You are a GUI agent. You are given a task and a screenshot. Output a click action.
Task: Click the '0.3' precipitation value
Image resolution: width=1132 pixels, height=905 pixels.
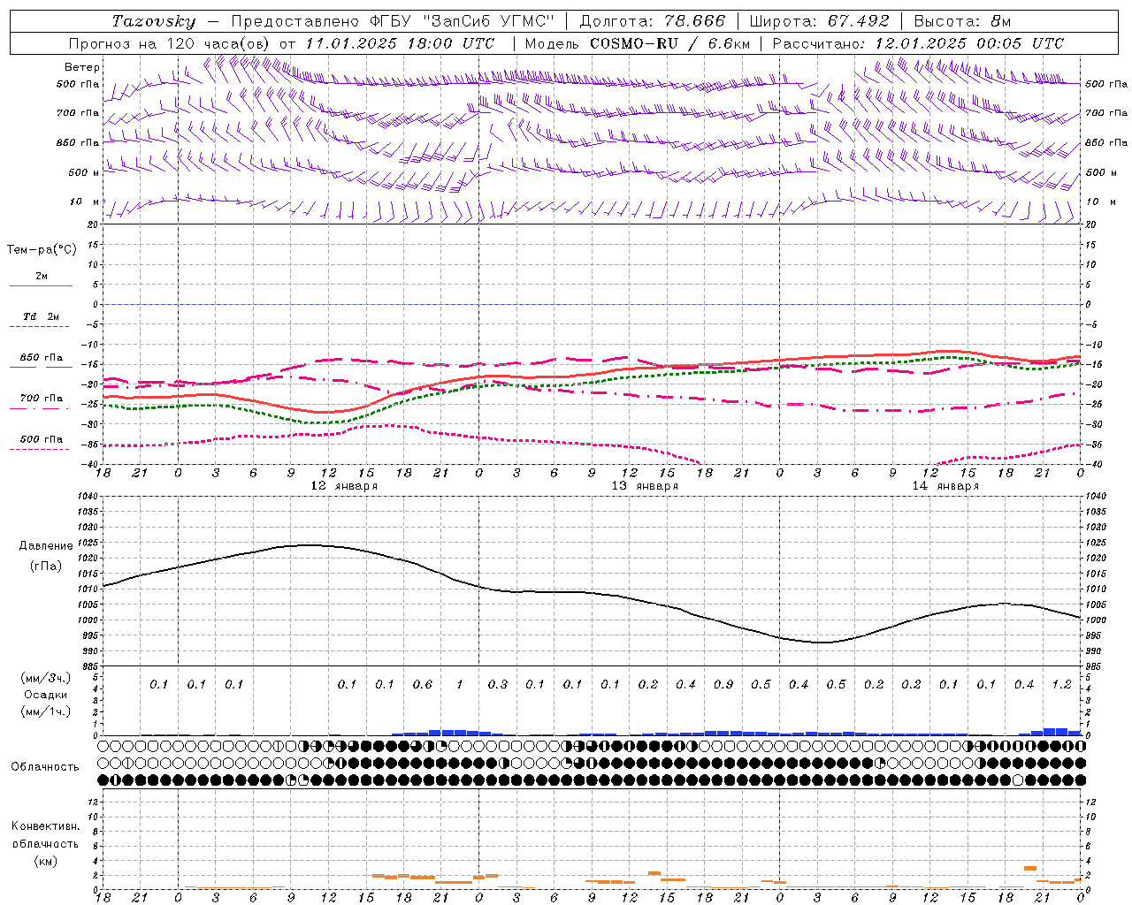pos(498,685)
